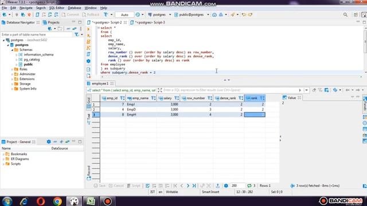367x206 pixels.
Task: Refresh the result set rows
Action: pos(249,186)
